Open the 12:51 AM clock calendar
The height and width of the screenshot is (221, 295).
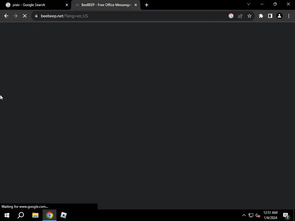(x=270, y=215)
